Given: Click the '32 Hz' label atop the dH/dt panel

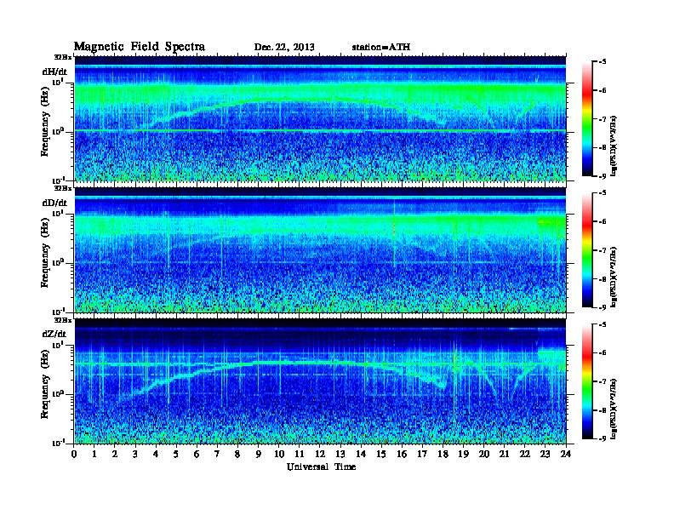Looking at the screenshot, I should pos(63,57).
